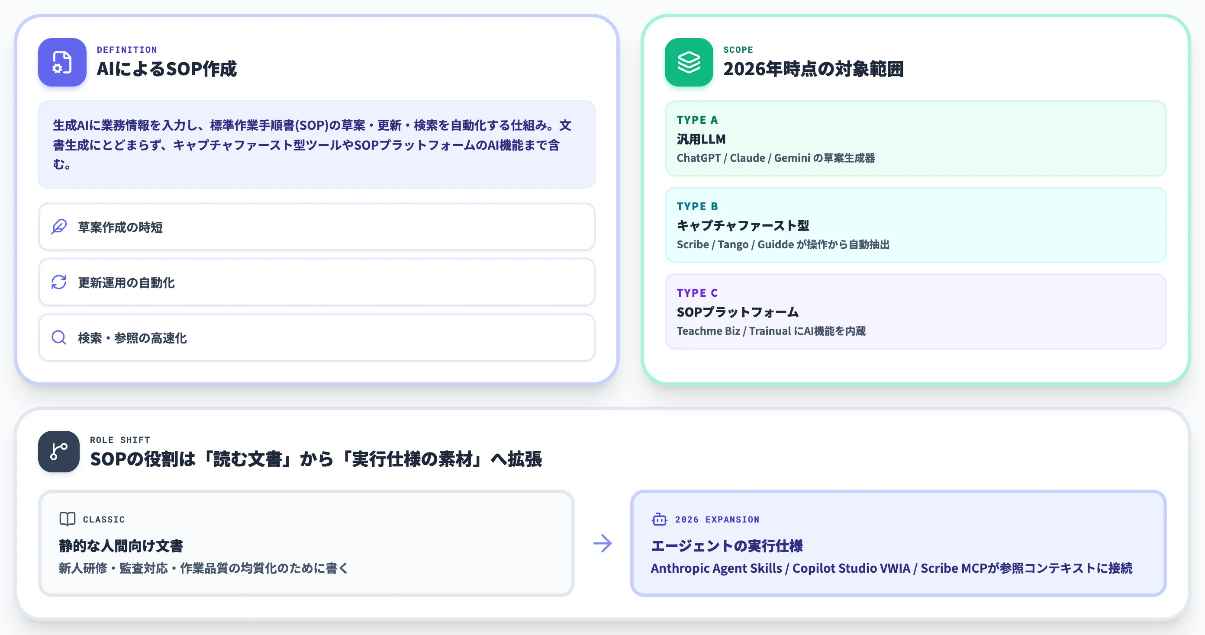Image resolution: width=1205 pixels, height=635 pixels.
Task: Click the AIによるSOP作成 title
Action: 167,69
